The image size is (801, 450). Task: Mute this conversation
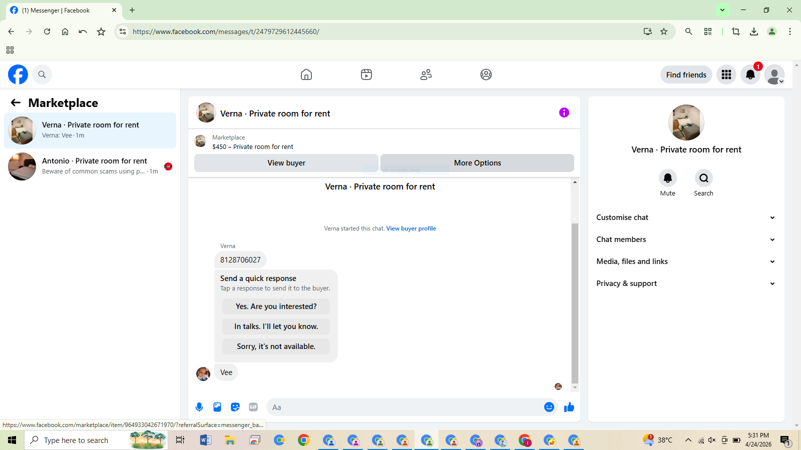pos(668,178)
